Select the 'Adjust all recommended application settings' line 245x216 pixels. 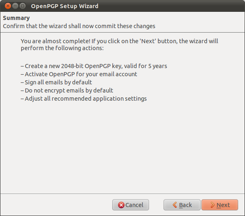click(x=83, y=99)
